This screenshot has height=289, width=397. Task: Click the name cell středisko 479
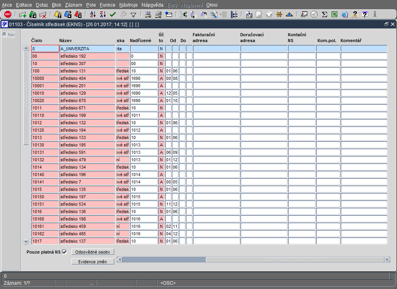(x=87, y=160)
